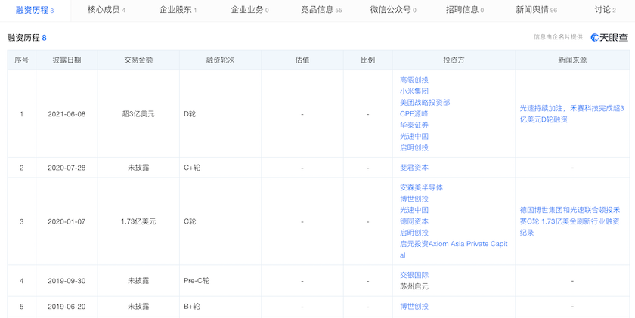
Task: Click amount cell 1.73亿美元
Action: (x=138, y=222)
